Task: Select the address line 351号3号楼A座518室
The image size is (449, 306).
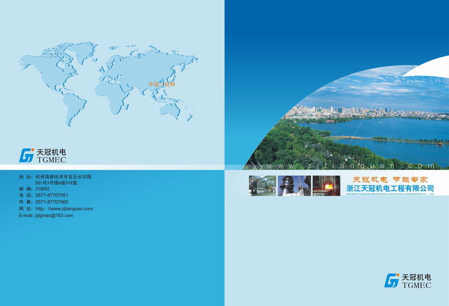Action: 56,183
